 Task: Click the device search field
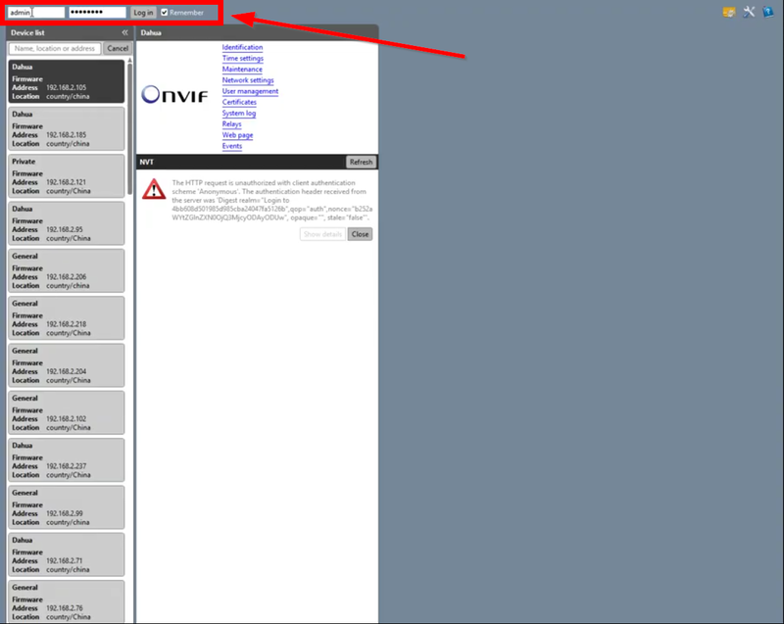click(55, 48)
